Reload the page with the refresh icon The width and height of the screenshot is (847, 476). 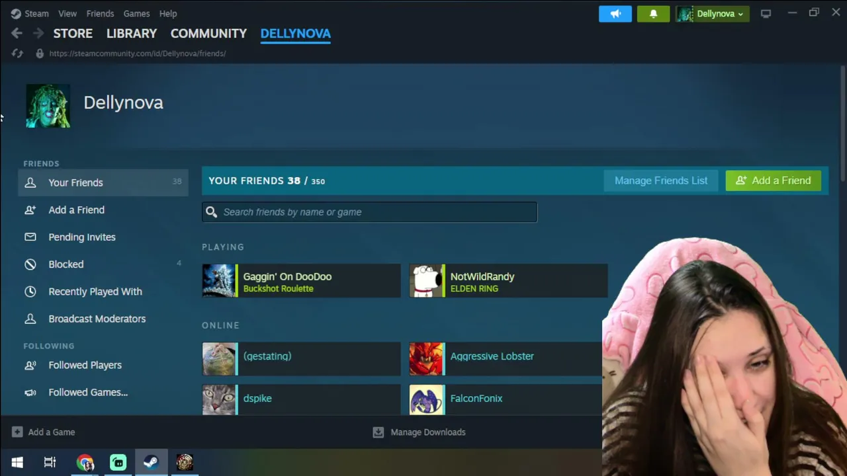point(17,54)
